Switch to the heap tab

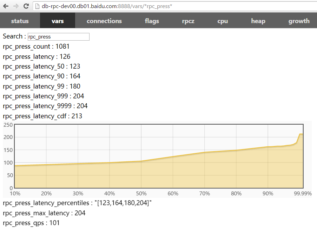[258, 21]
